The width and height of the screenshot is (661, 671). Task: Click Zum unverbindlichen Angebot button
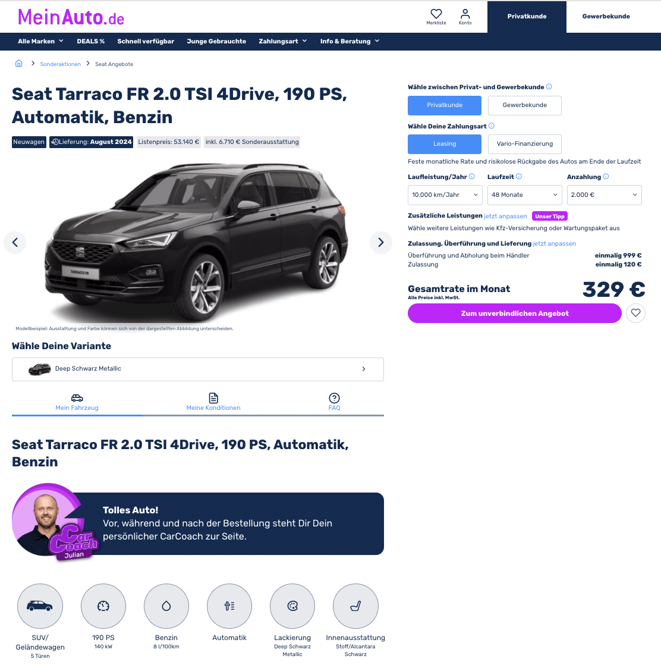point(514,313)
